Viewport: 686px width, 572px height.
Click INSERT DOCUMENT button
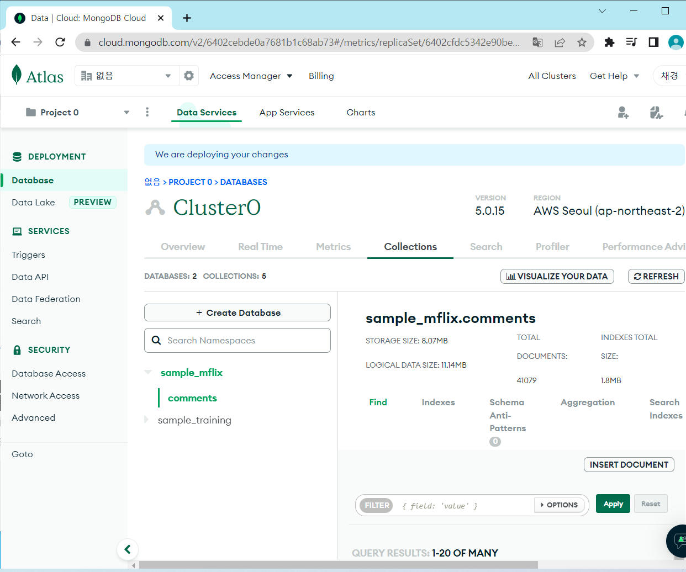click(629, 465)
